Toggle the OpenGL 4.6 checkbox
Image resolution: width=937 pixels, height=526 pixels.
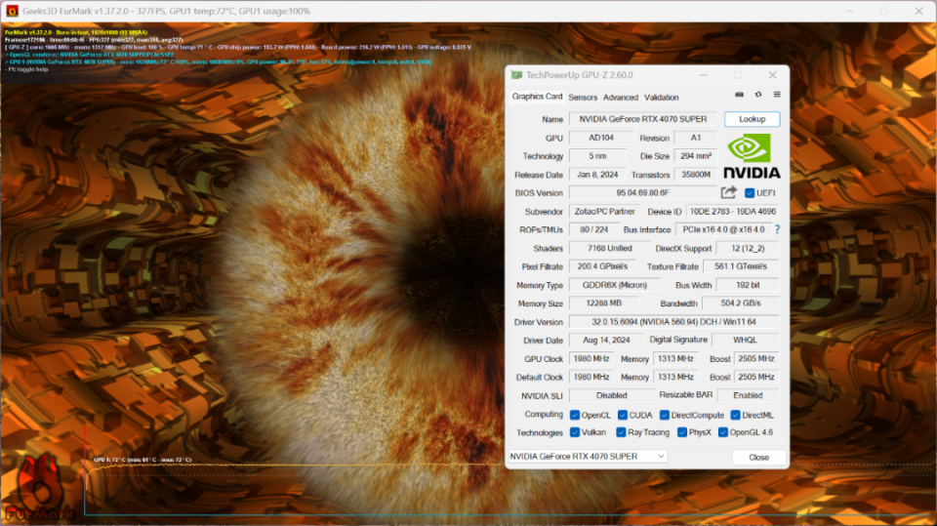coord(723,432)
